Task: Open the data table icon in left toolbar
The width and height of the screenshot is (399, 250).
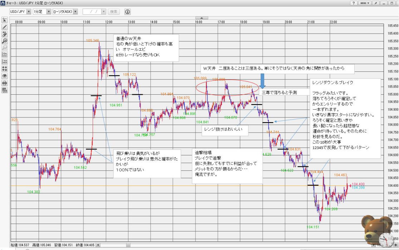Action: (5, 90)
